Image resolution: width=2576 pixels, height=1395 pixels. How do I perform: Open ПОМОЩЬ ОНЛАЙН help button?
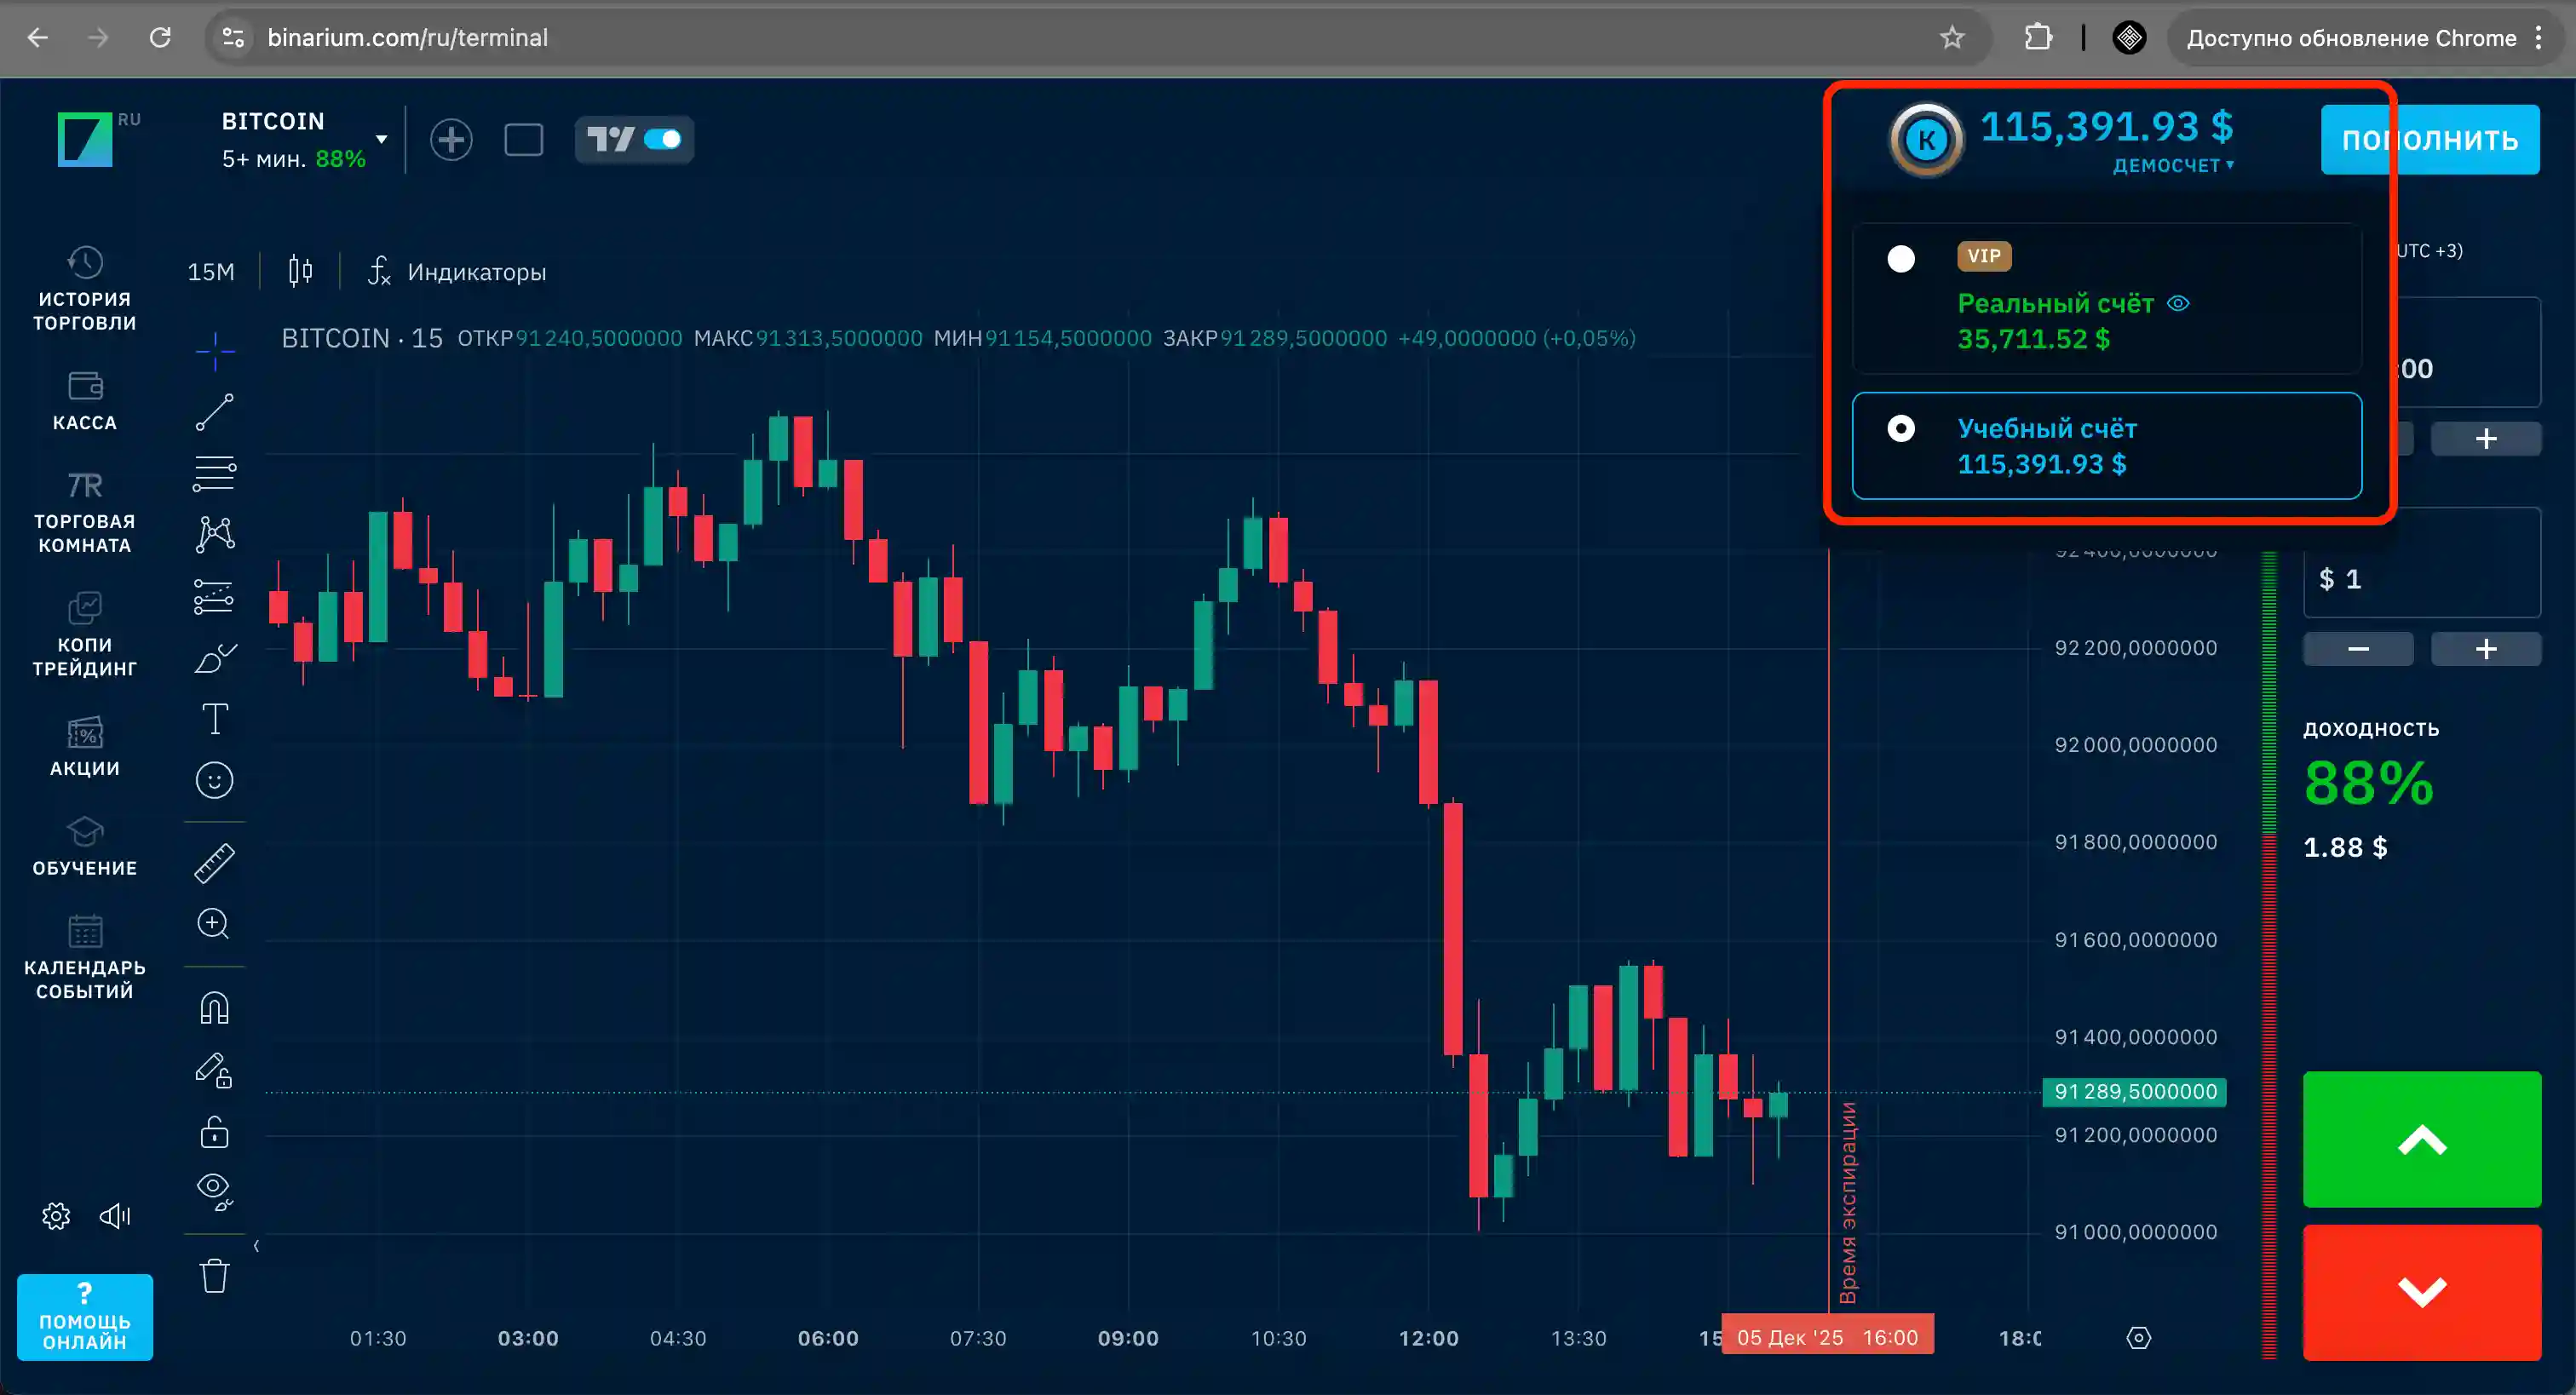coord(85,1317)
